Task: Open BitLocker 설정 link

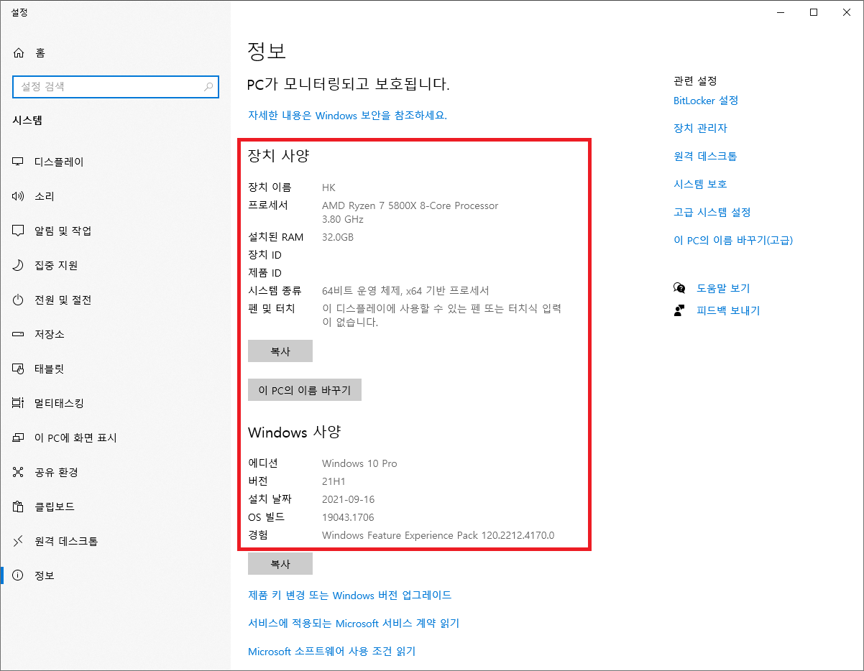Action: (x=706, y=100)
